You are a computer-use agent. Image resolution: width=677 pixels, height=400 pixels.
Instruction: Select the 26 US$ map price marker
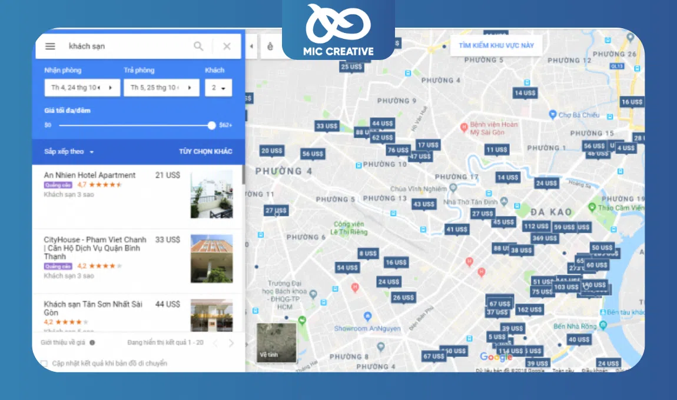point(403,297)
